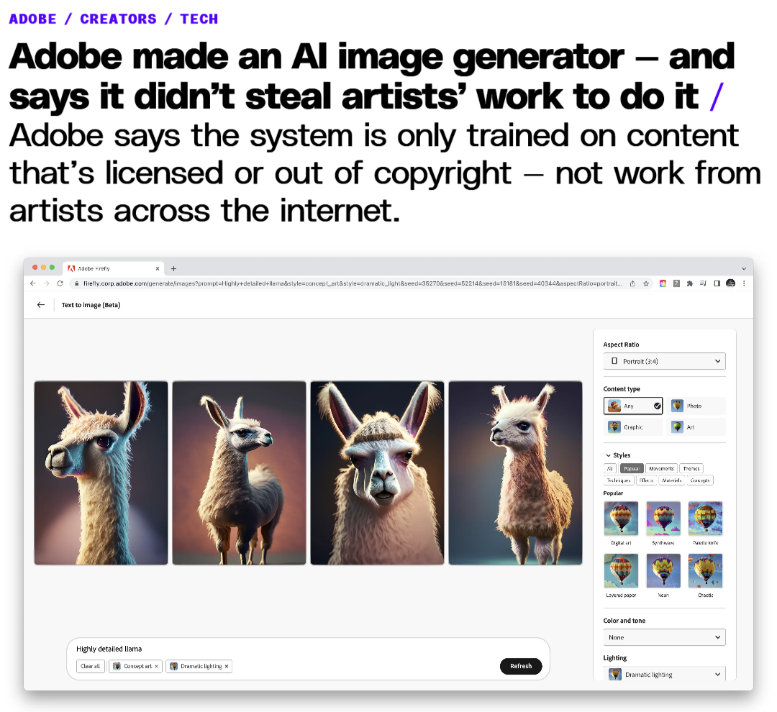The width and height of the screenshot is (777, 712).
Task: Click the tab search chevron in tab strip
Action: [744, 268]
